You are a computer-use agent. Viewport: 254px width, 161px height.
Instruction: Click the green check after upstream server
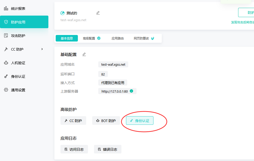click(131, 91)
